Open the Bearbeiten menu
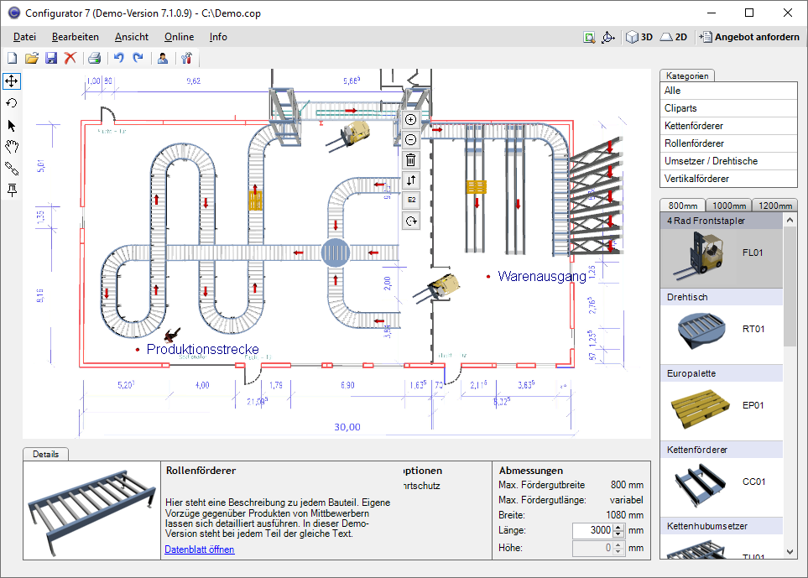Screen dimensions: 808x578 [76, 37]
